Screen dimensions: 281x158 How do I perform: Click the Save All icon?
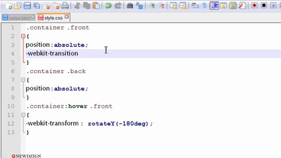pyautogui.click(x=37, y=6)
